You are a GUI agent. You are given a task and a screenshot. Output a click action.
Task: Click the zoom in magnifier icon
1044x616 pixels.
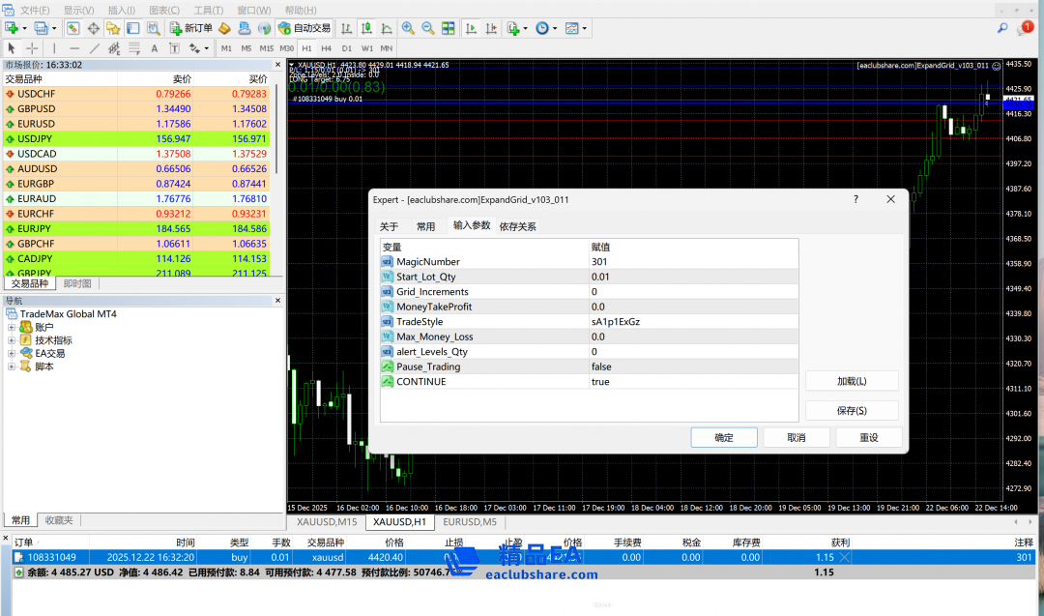408,28
